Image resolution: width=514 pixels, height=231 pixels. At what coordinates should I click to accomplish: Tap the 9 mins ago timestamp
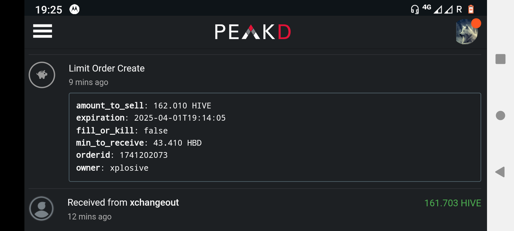click(x=88, y=82)
